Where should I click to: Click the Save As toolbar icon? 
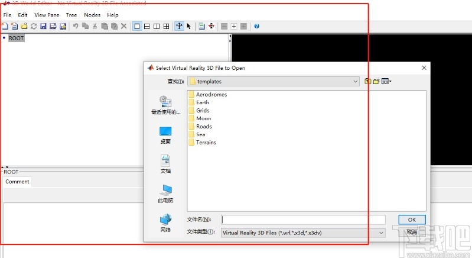pos(53,26)
